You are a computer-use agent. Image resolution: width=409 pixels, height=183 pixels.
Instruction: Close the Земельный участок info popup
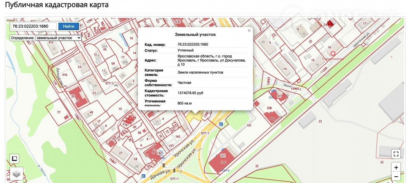pos(249,31)
